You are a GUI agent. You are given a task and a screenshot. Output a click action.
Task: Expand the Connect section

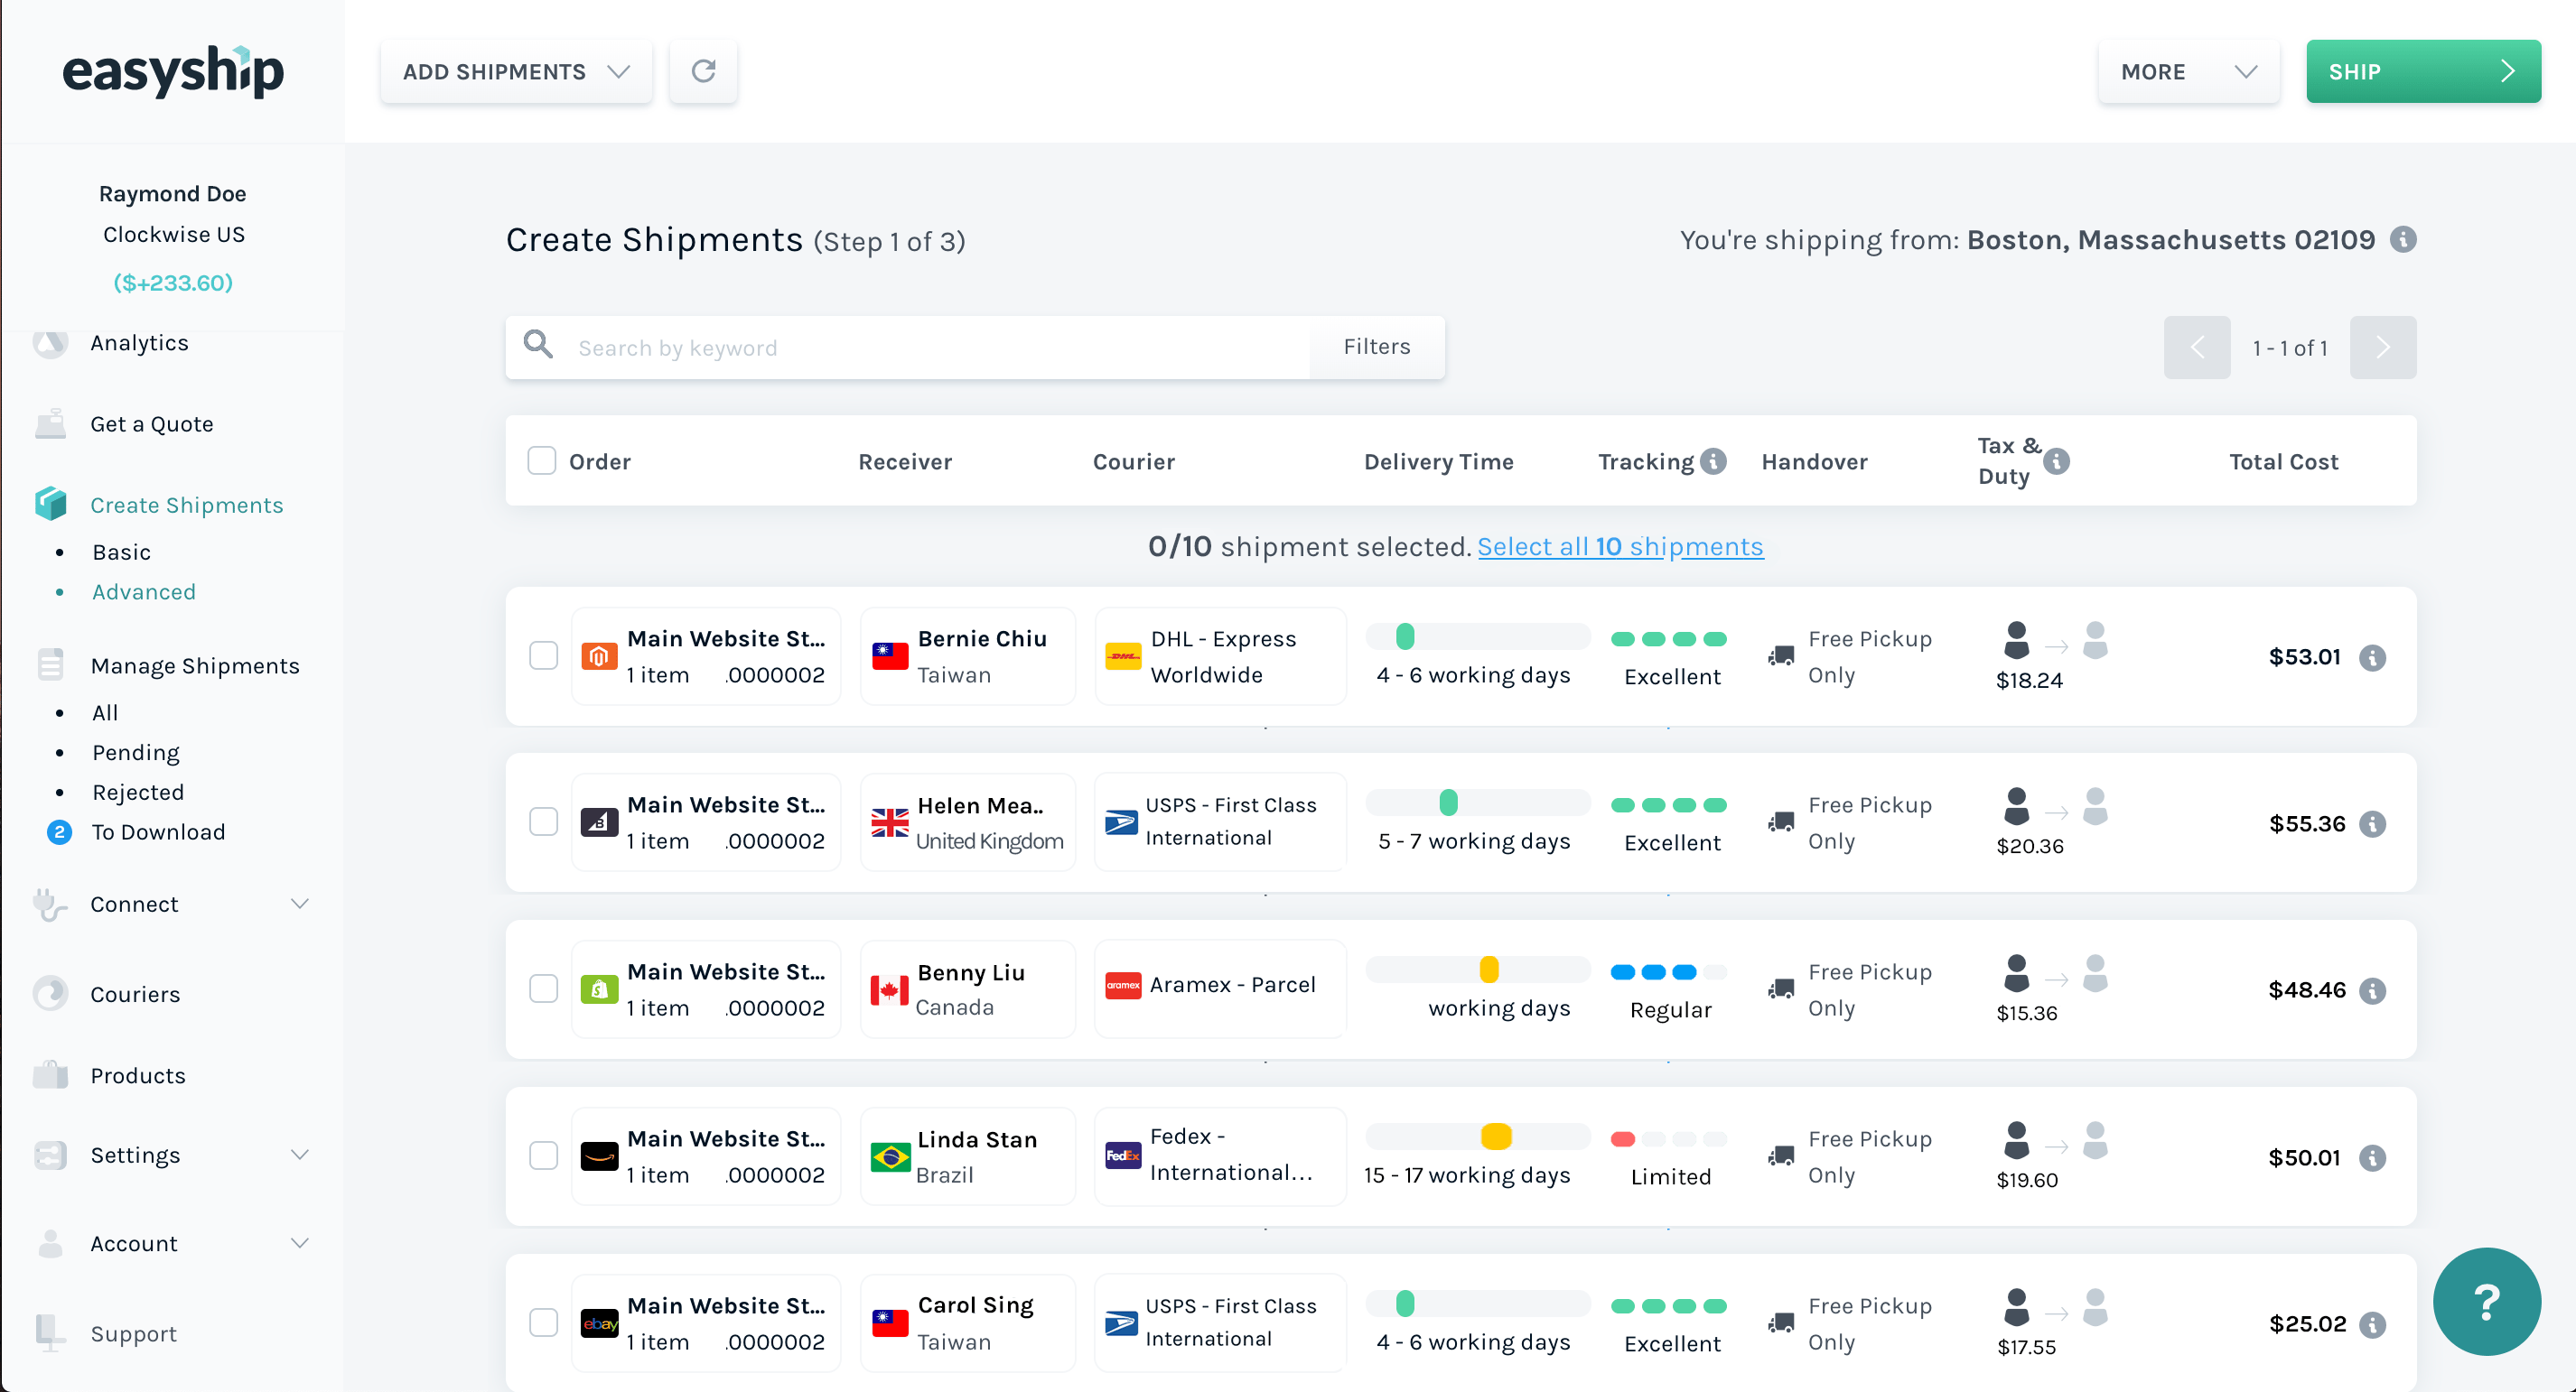(x=300, y=904)
